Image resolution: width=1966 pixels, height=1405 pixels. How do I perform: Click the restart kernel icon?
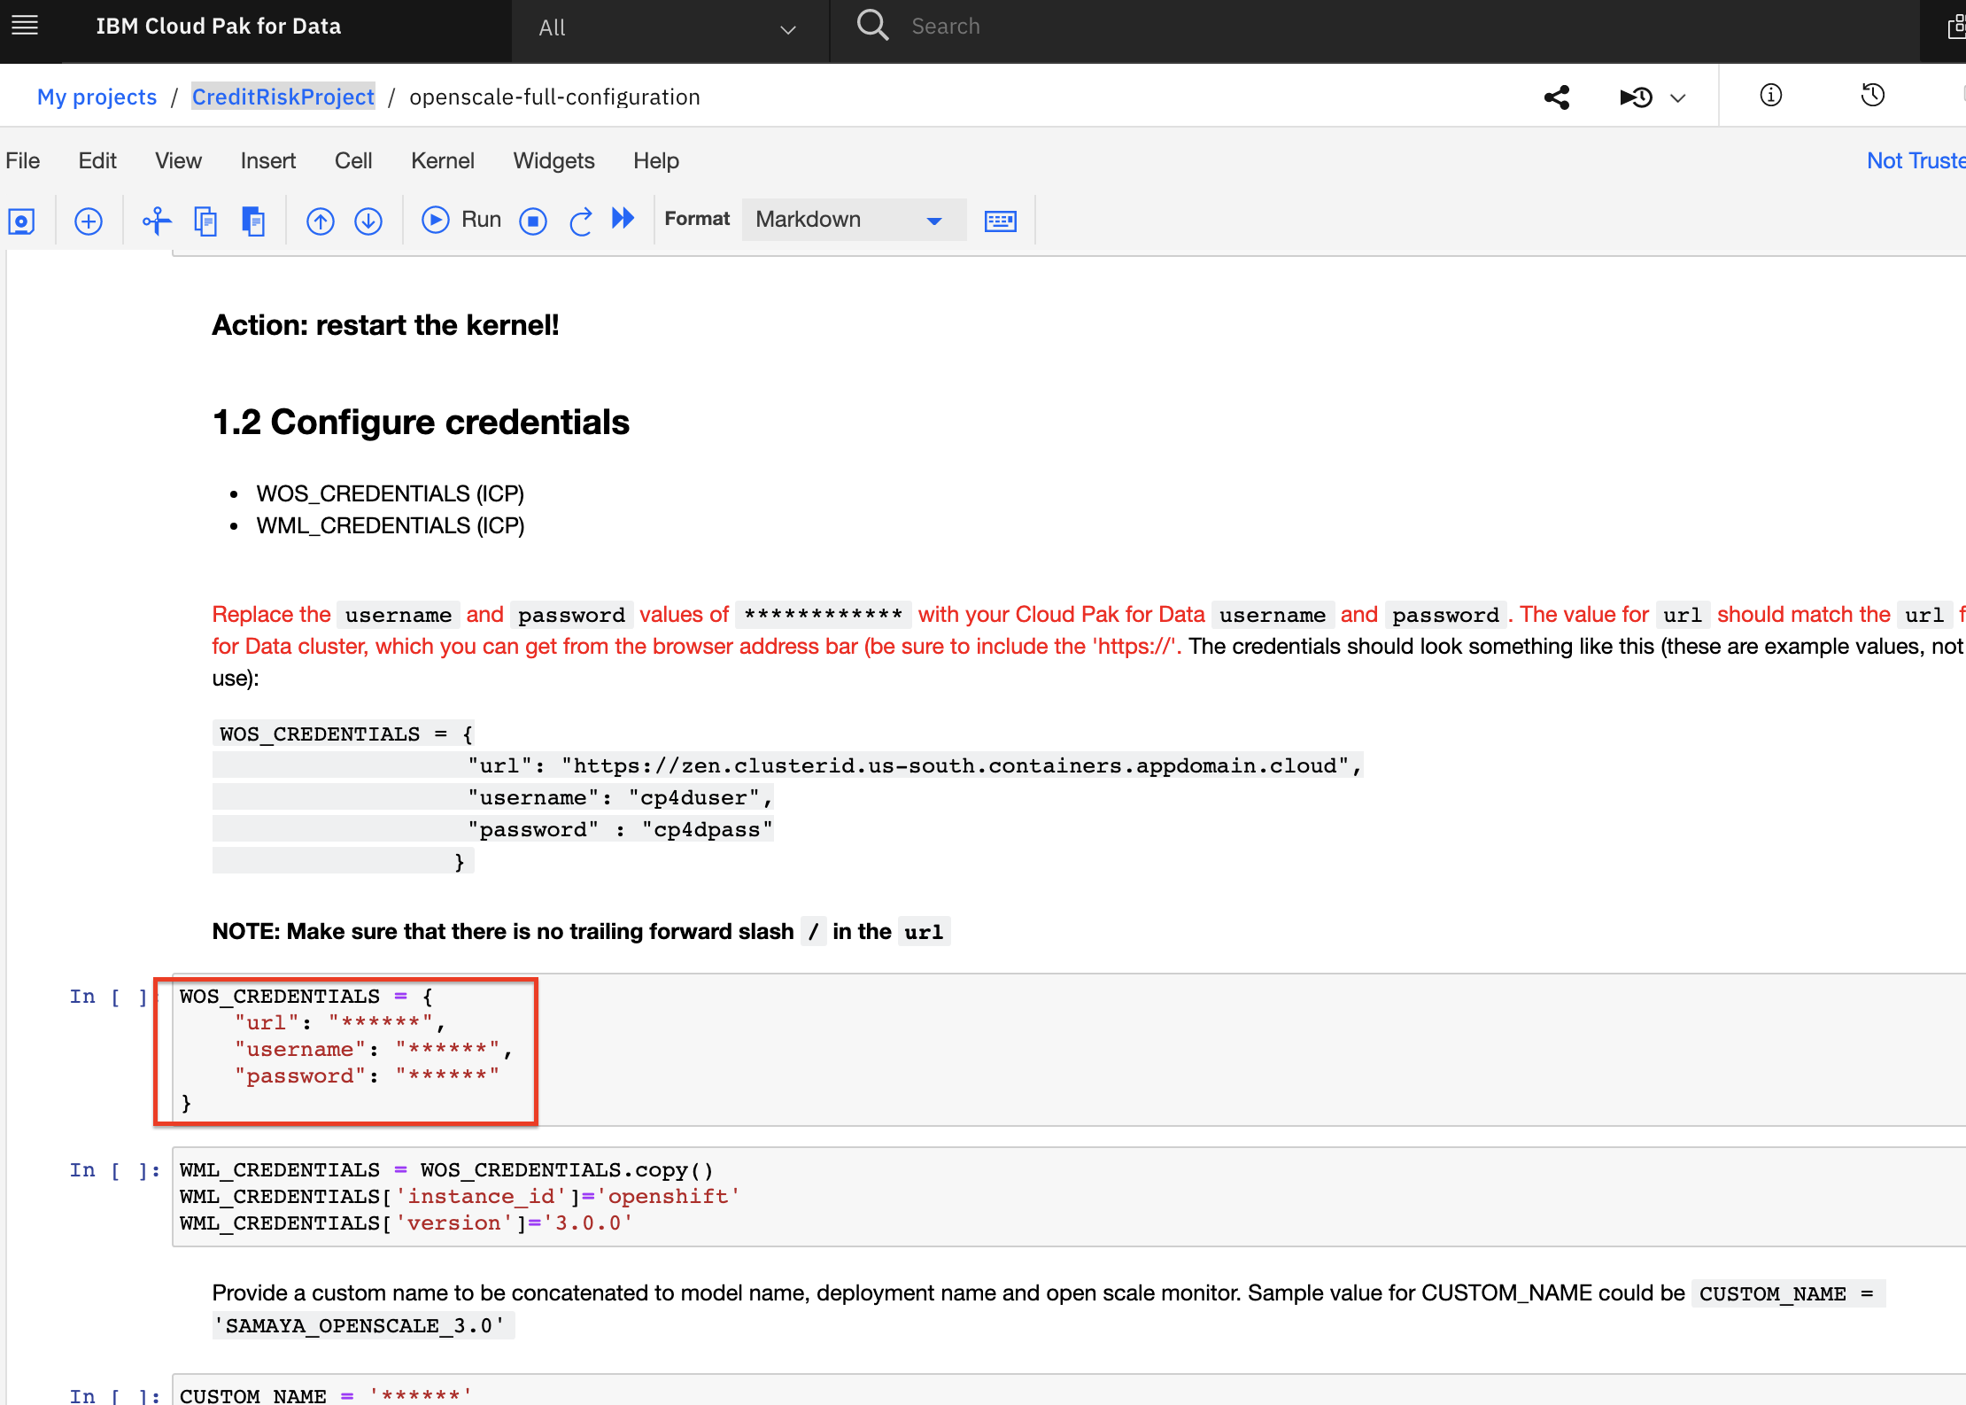click(579, 221)
